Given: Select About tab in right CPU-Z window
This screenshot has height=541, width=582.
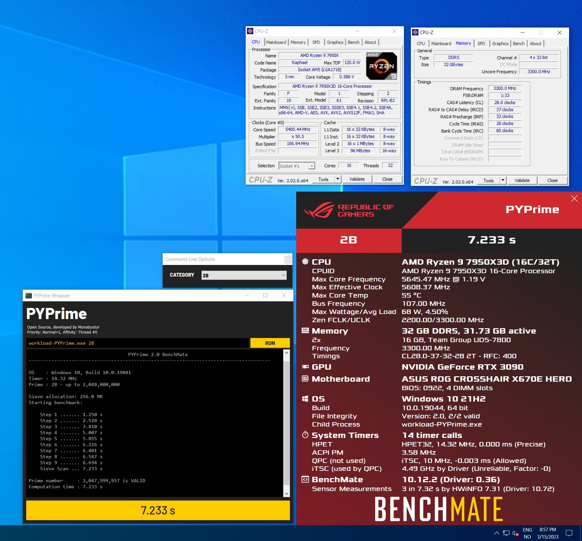Looking at the screenshot, I should pos(536,43).
